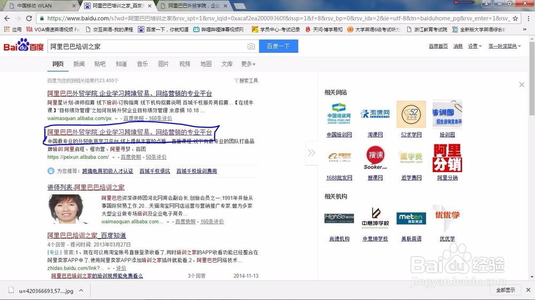Open 跨境电商初级人才认证 suggestion

pyautogui.click(x=108, y=171)
